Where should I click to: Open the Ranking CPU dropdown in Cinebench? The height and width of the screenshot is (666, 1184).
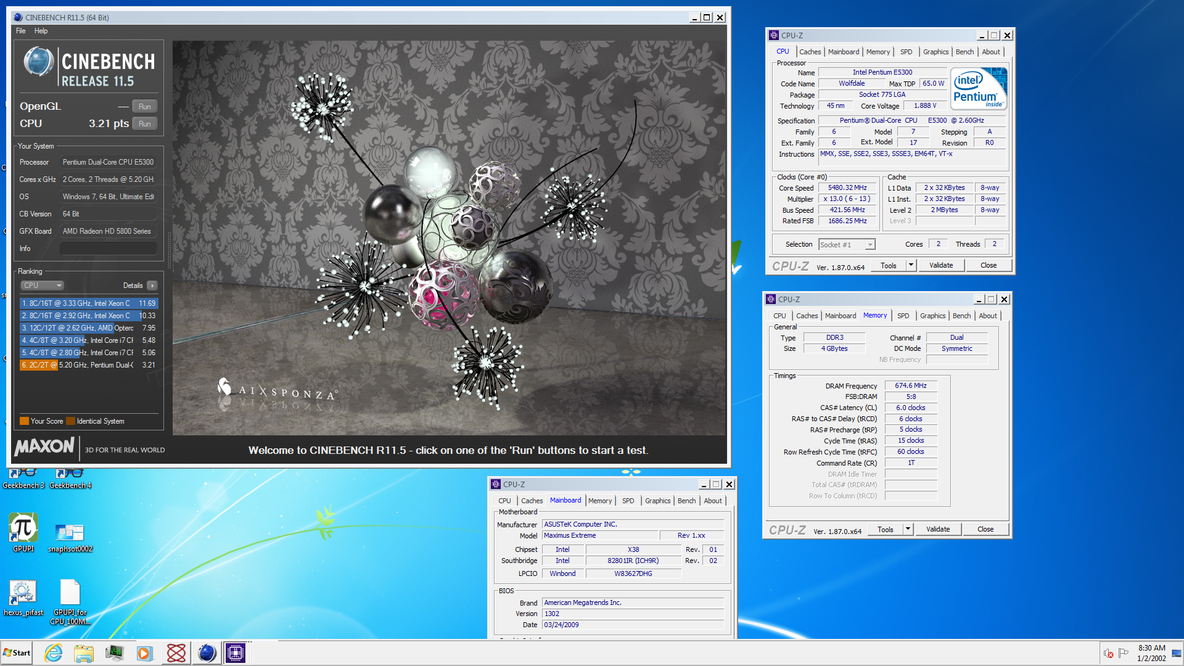(x=43, y=286)
